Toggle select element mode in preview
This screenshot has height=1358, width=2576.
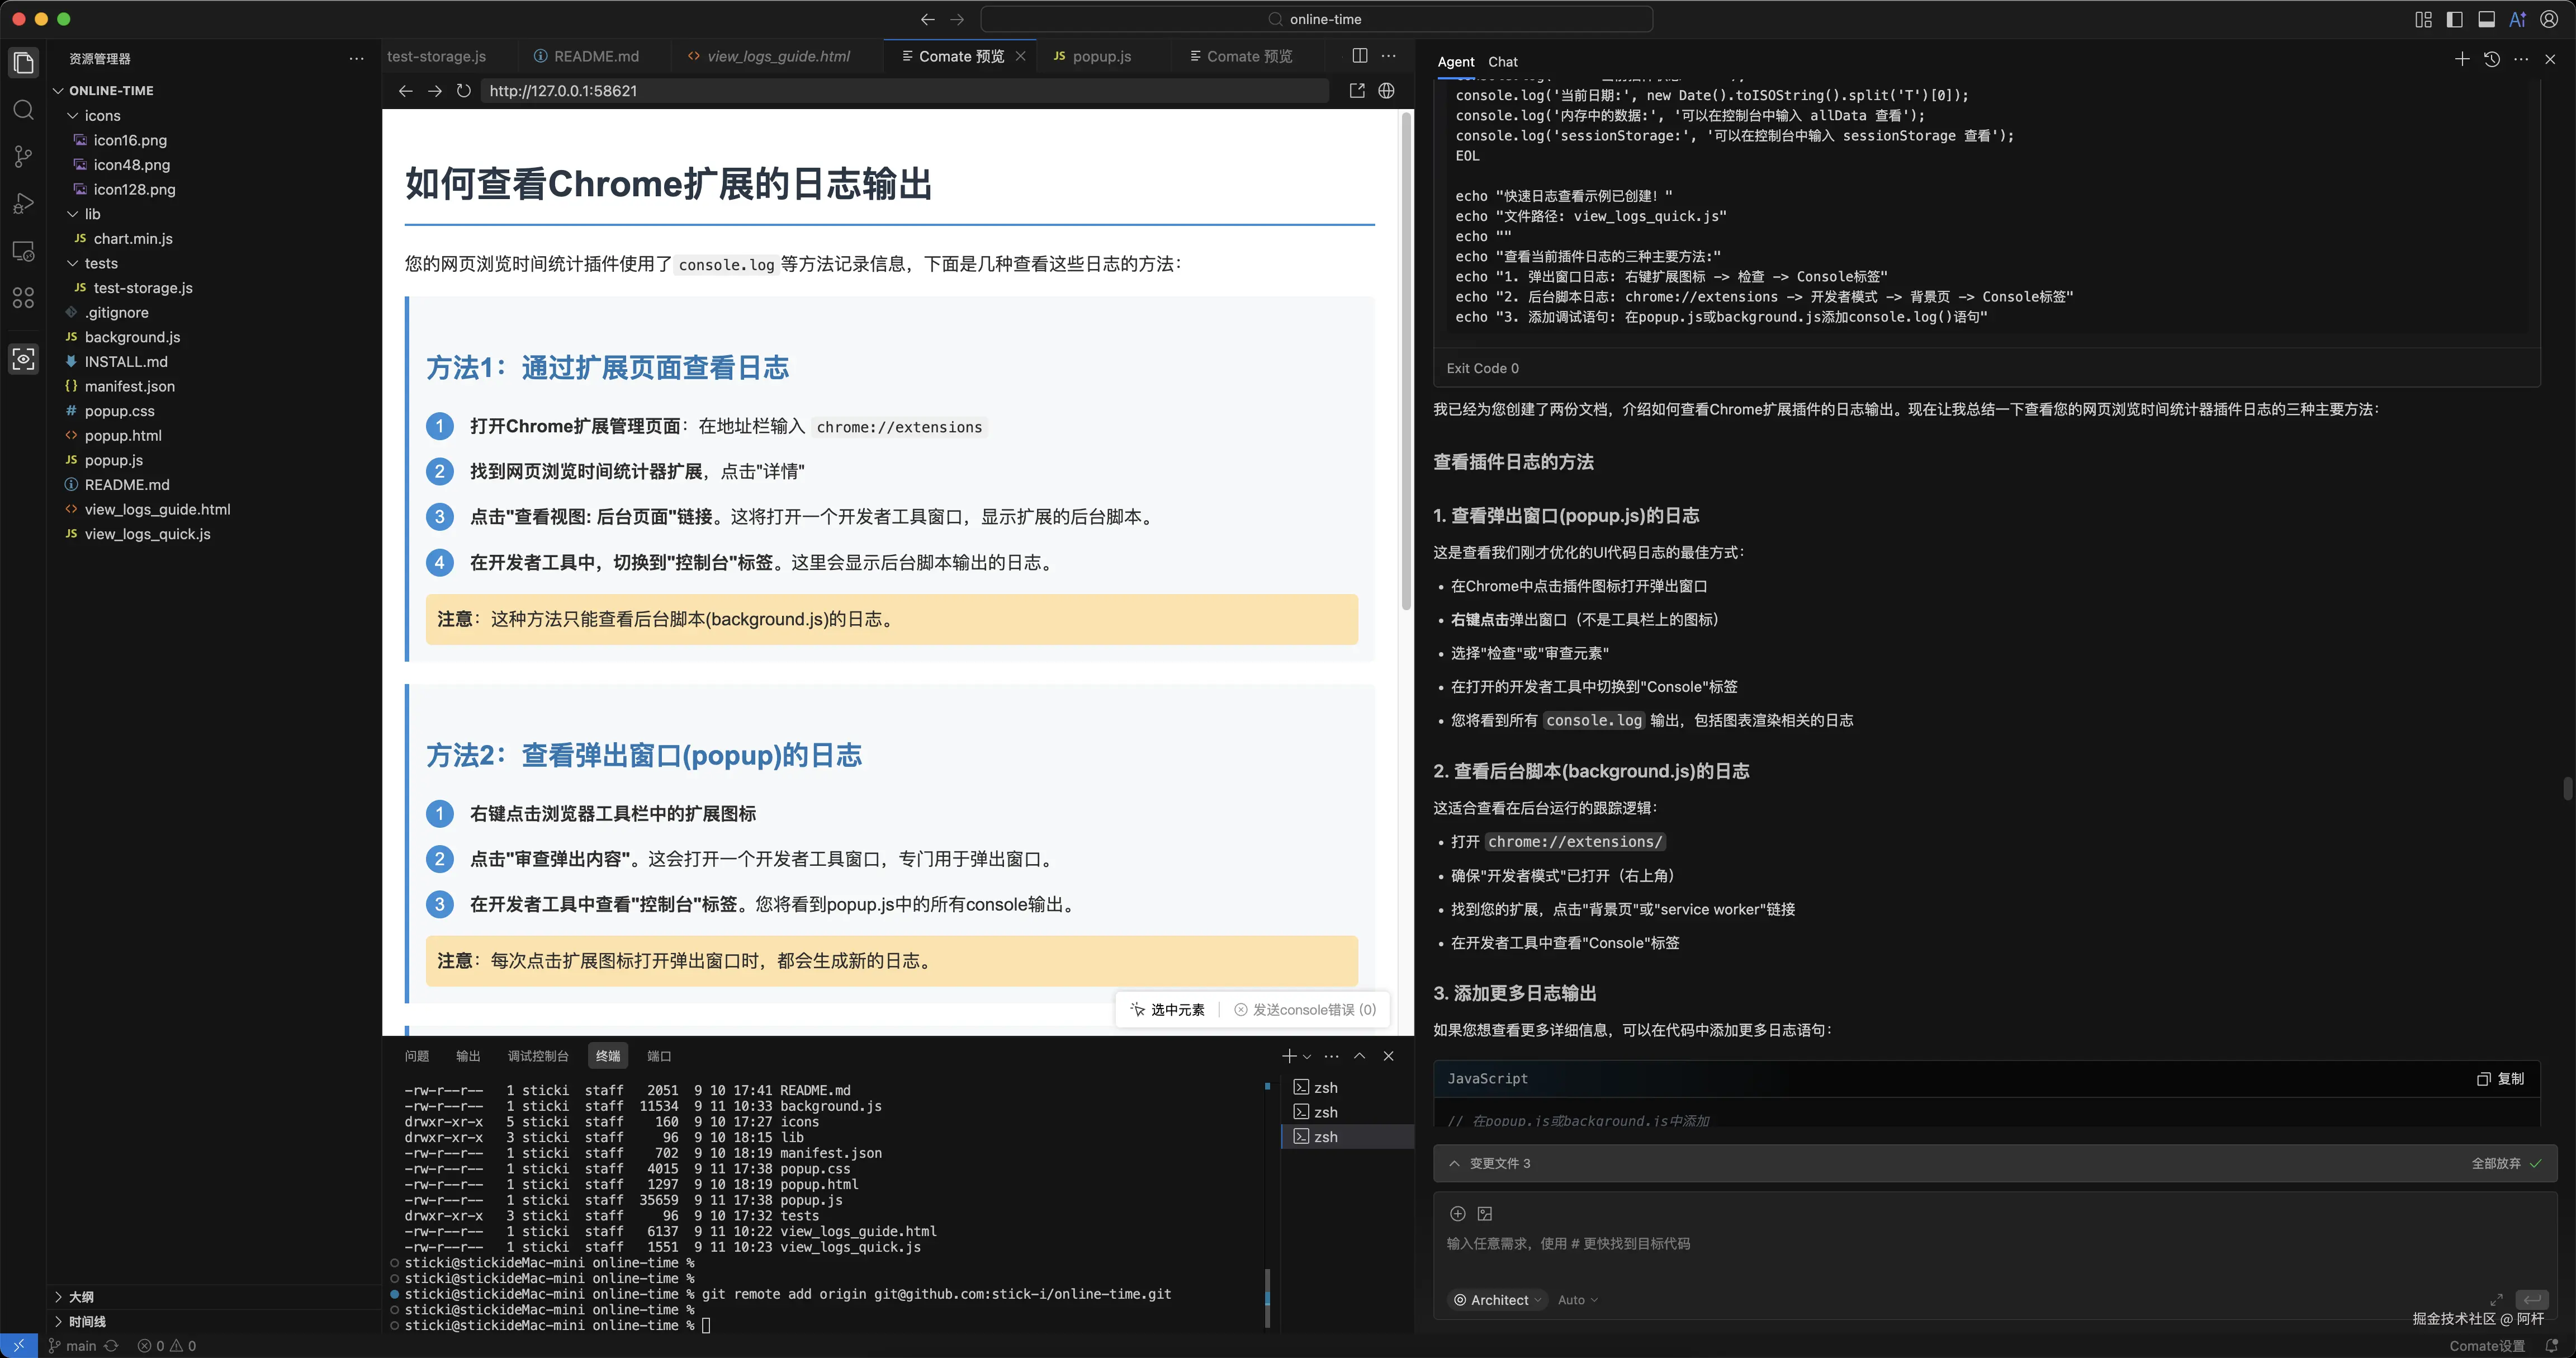pyautogui.click(x=1167, y=1010)
